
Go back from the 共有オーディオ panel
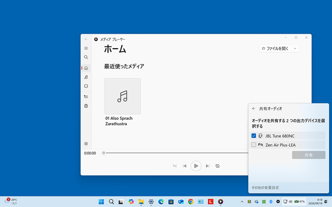click(253, 109)
